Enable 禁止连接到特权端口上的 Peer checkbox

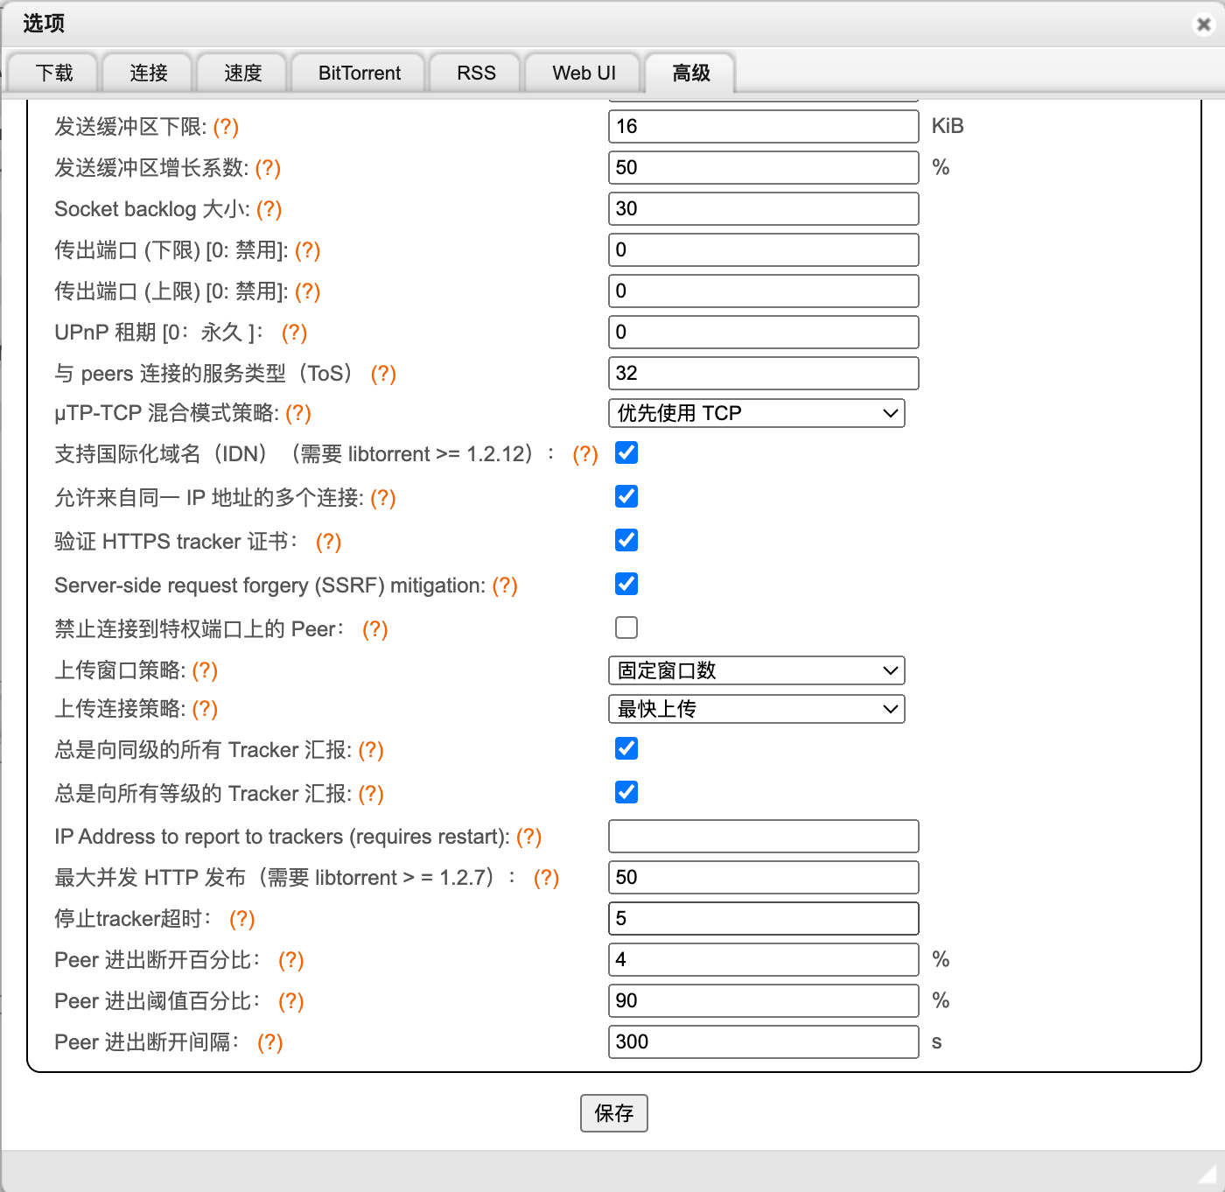[x=626, y=628]
